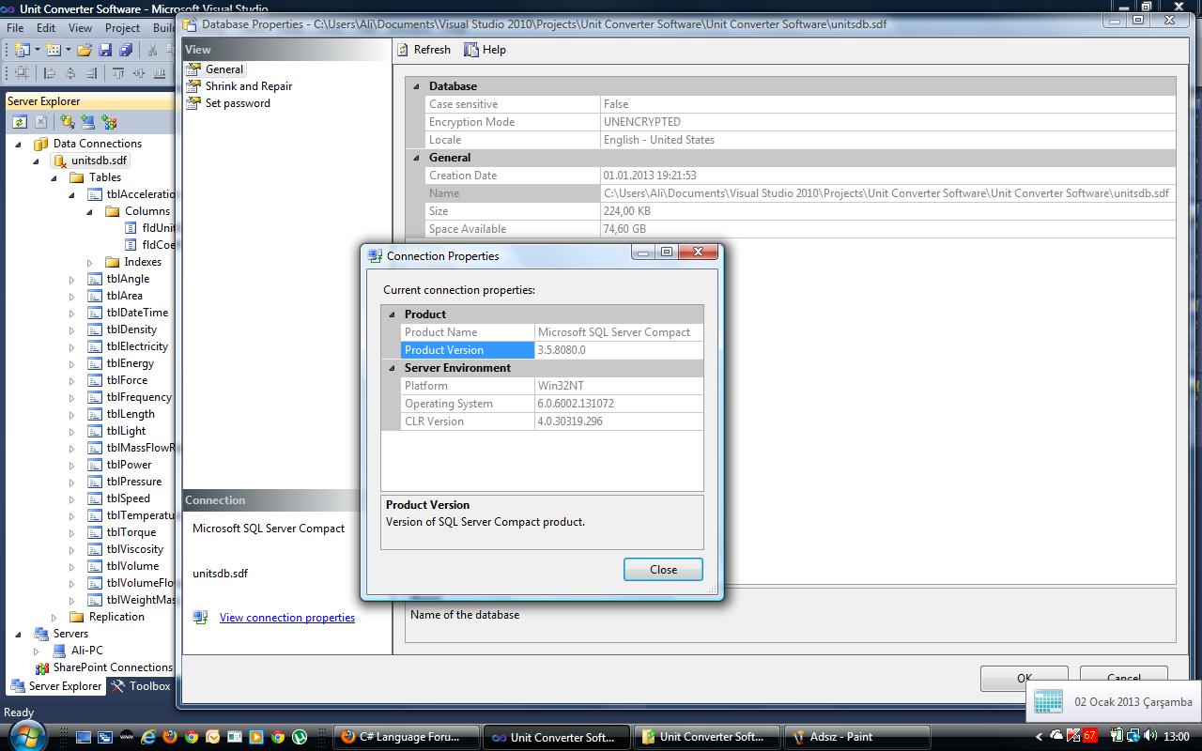Screen dimensions: 1202x751
Task: Click Kaspersky icon in system tray
Action: click(1073, 736)
